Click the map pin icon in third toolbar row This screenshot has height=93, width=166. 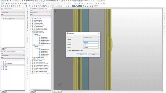pos(84,6)
